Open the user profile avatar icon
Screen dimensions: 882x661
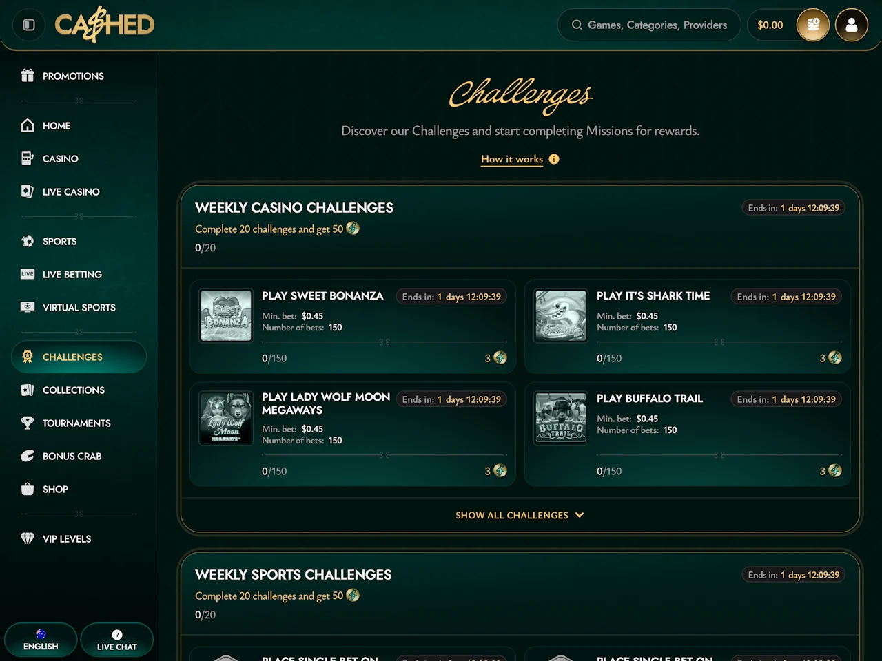852,25
